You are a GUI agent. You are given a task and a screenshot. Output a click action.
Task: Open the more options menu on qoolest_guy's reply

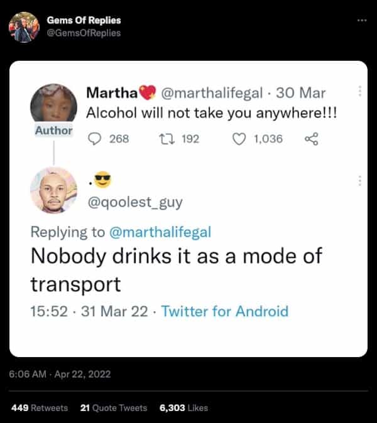tap(359, 181)
